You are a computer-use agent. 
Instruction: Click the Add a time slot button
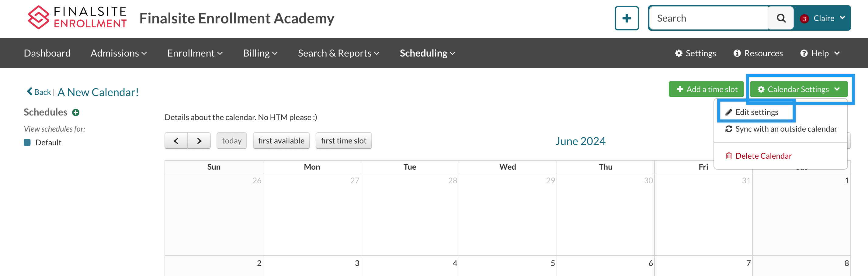706,89
